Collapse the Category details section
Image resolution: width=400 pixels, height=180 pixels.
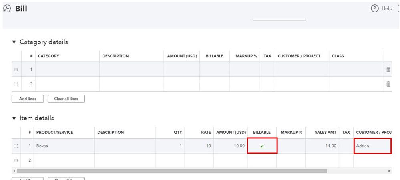tap(15, 42)
